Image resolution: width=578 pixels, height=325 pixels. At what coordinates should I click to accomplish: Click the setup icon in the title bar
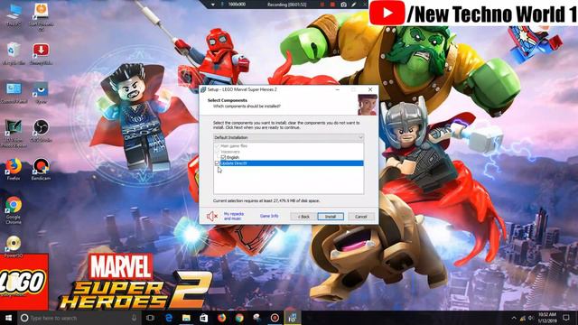pyautogui.click(x=203, y=89)
